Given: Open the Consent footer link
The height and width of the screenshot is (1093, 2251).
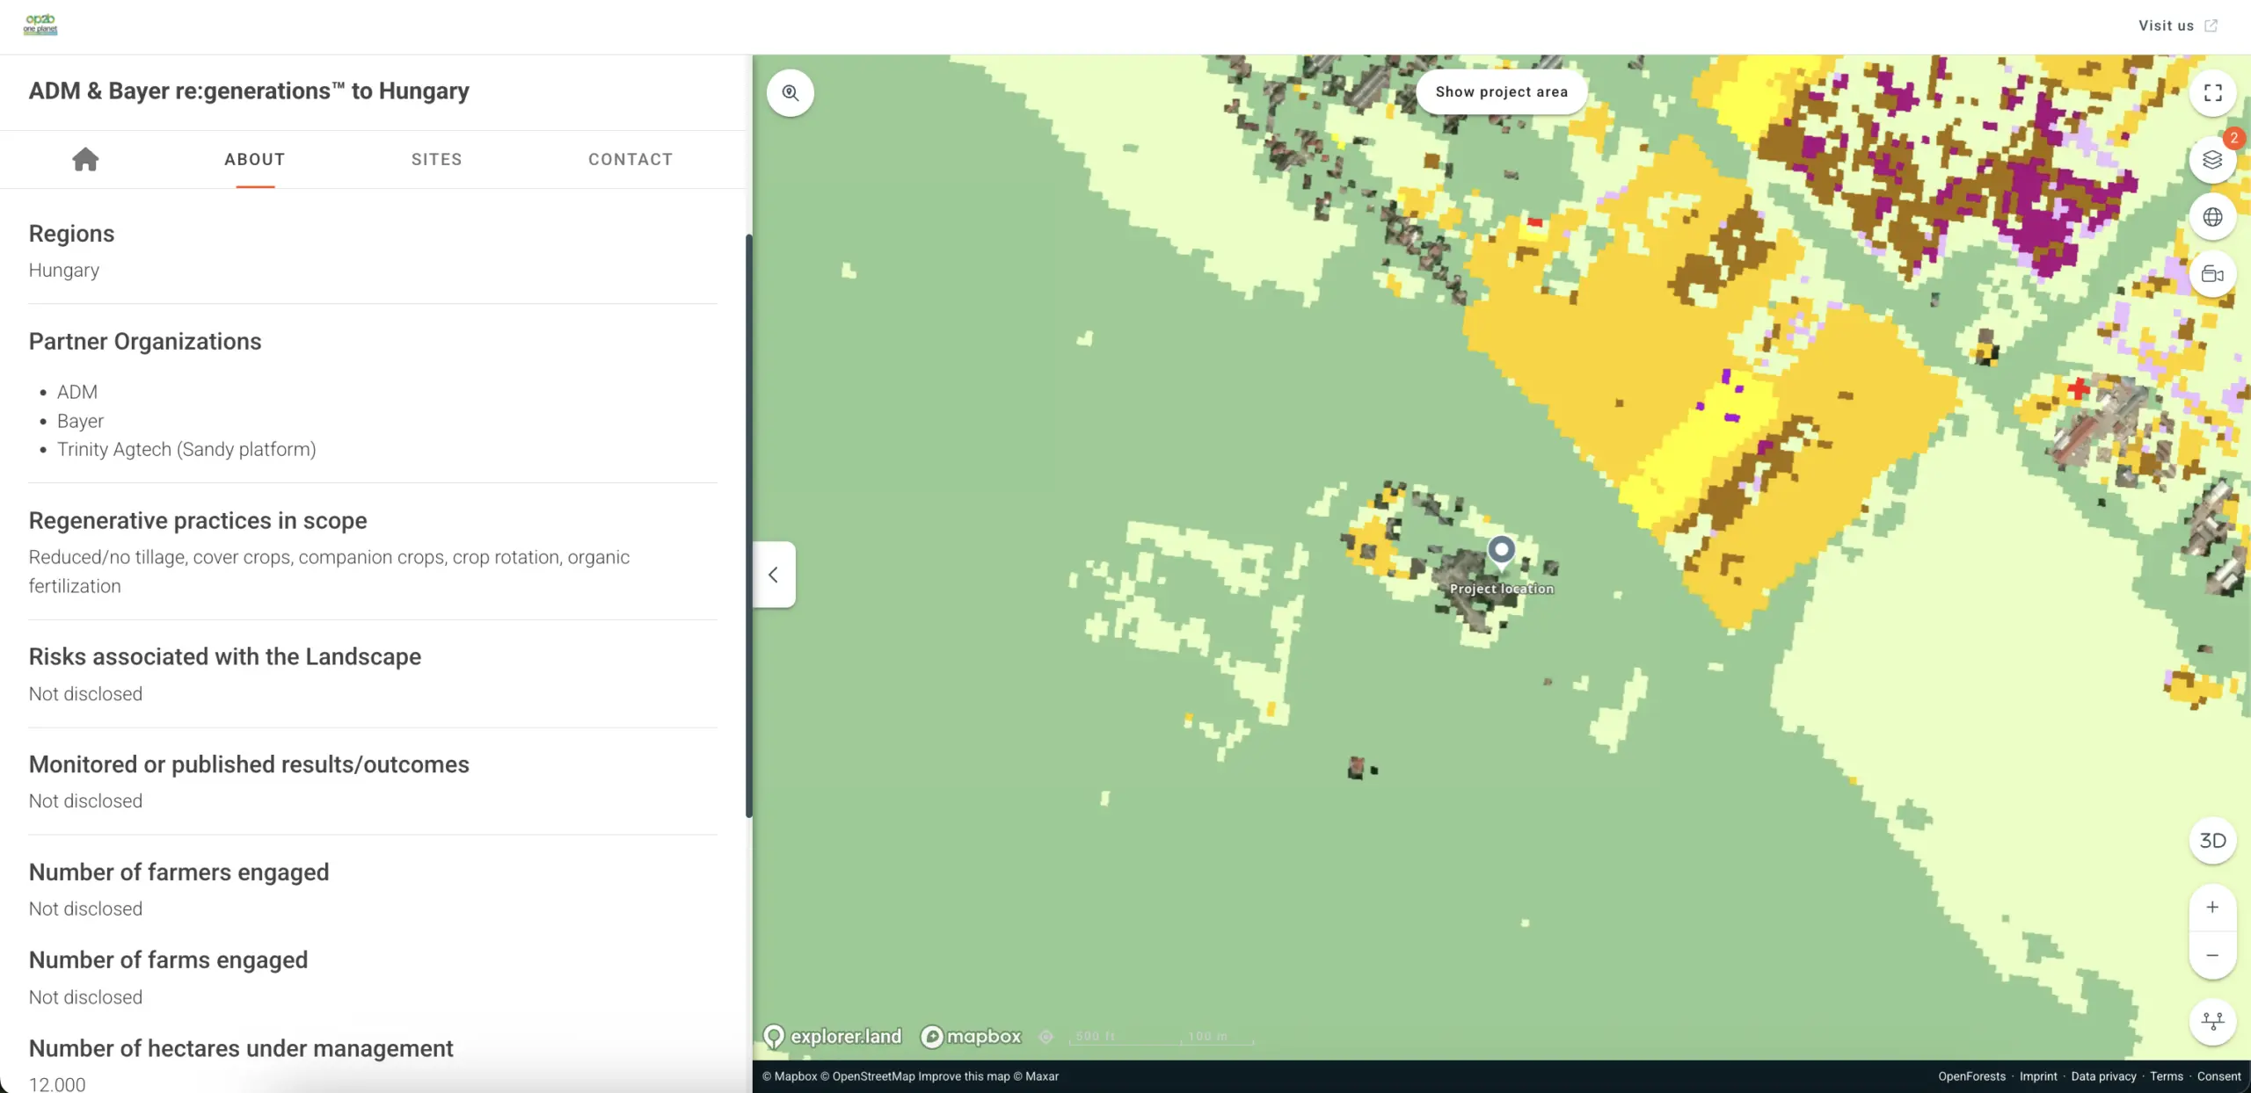Looking at the screenshot, I should [x=2218, y=1076].
